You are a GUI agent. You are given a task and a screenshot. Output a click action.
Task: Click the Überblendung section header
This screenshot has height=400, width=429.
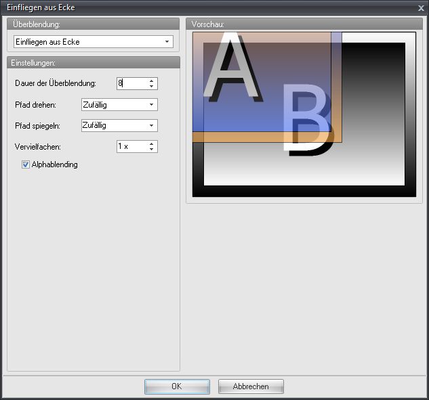(92, 24)
